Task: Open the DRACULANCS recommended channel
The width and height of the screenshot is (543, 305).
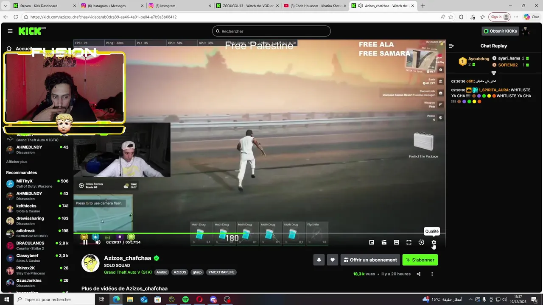Action: (x=37, y=246)
